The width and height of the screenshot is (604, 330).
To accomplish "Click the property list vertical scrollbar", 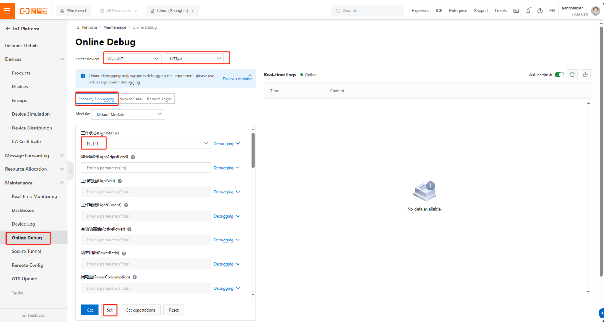I will click(x=253, y=150).
